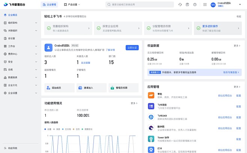Viewport: 247px width, 153px height.
Task: Click the 审批 approval app icon
Action: click(151, 95)
